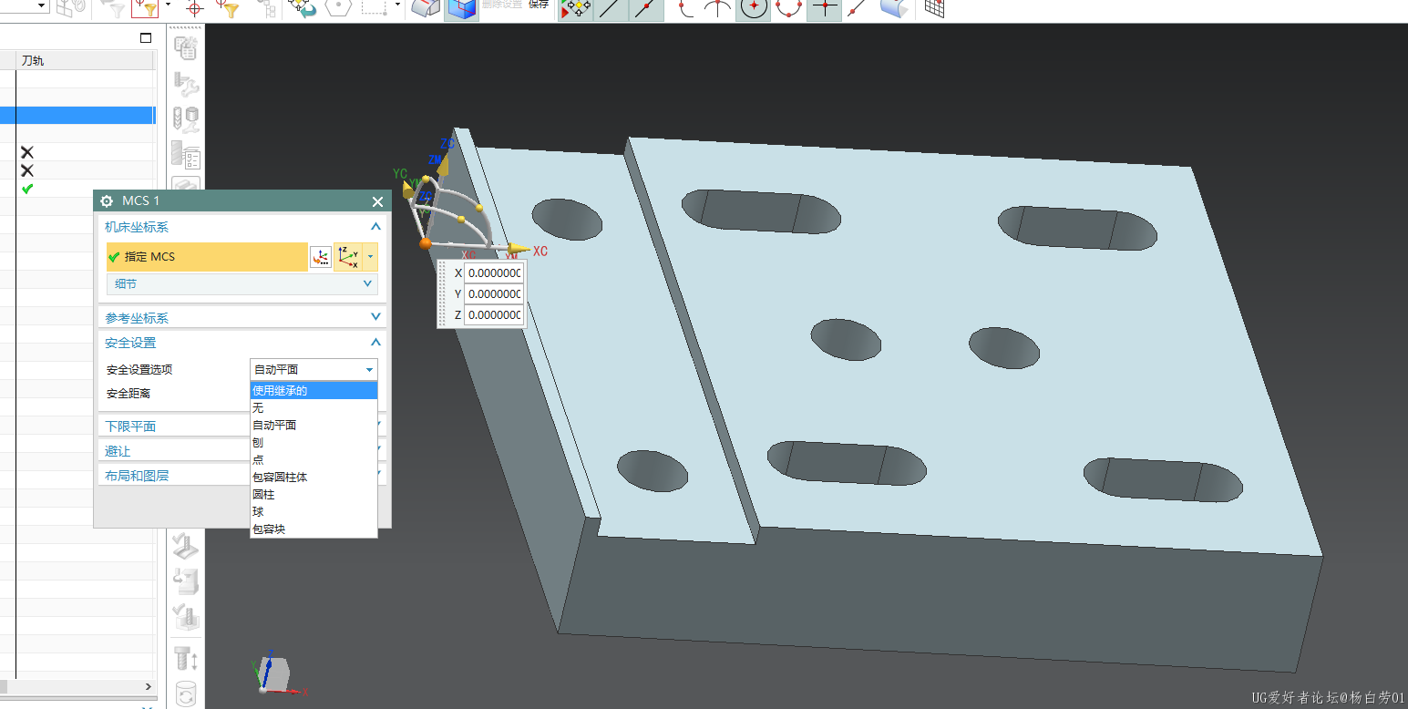1408x709 pixels.
Task: Toggle the point on curve snap icon
Action: pos(858,9)
